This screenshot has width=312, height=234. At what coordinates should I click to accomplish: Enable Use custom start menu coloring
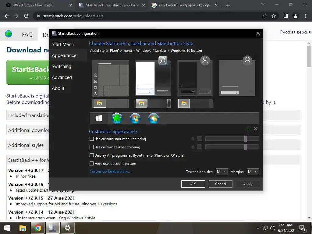[x=91, y=139]
